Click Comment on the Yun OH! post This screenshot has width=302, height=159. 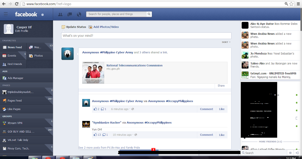pos(207,135)
